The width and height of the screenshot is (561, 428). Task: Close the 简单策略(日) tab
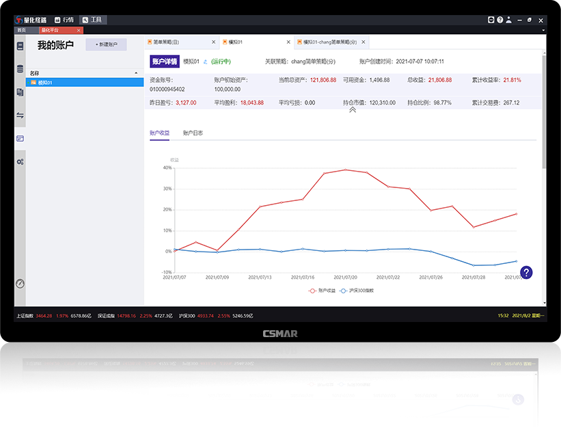pyautogui.click(x=214, y=42)
